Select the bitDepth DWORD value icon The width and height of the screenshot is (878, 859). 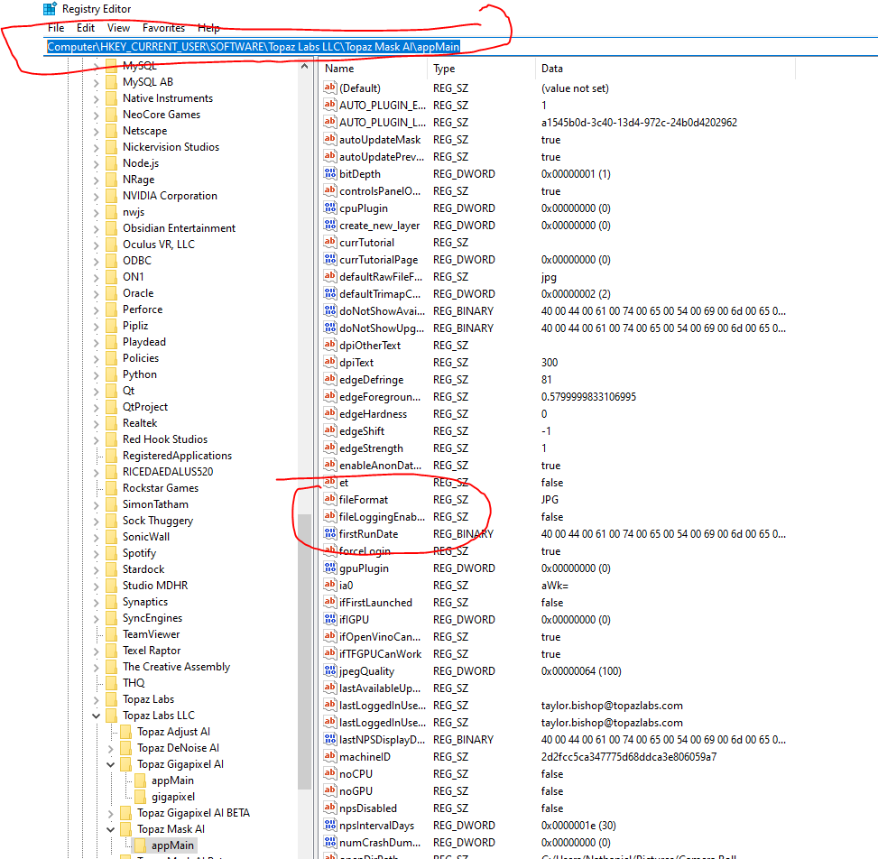click(330, 173)
